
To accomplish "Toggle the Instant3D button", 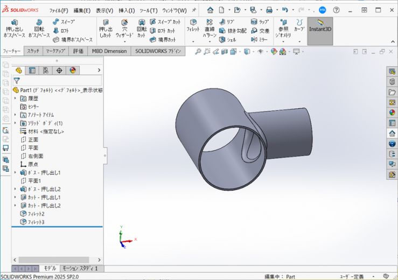I will 320,30.
